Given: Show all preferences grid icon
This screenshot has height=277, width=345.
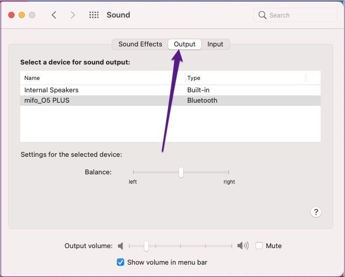Looking at the screenshot, I should point(94,15).
